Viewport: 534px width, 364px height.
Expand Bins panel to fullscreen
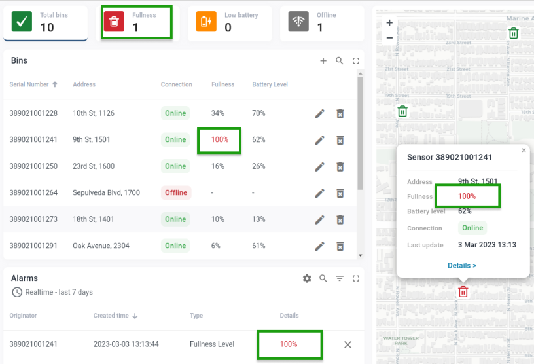tap(356, 61)
